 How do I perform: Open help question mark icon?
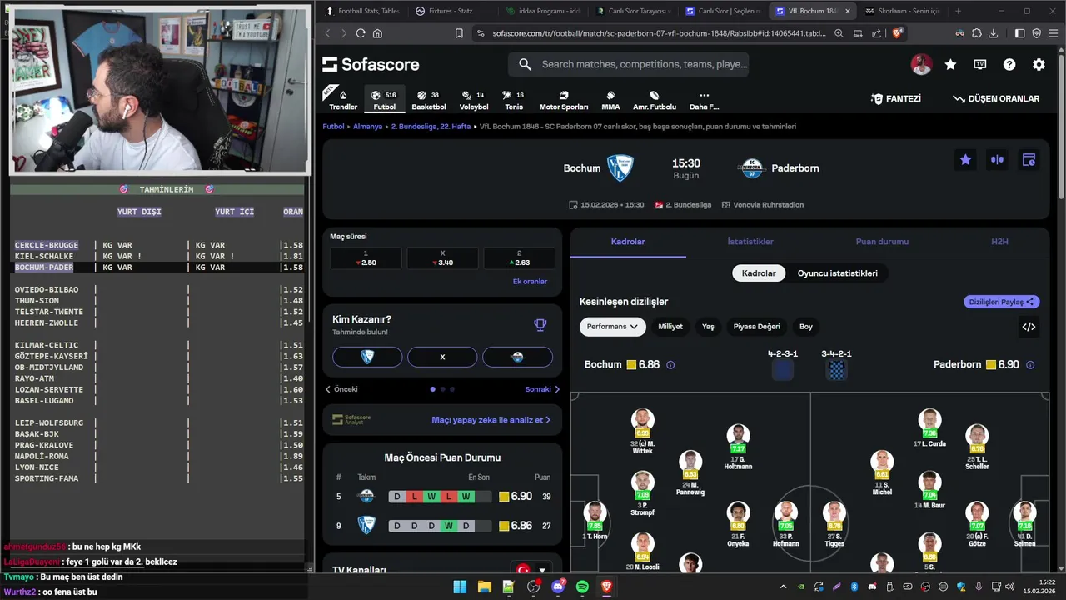tap(1009, 64)
